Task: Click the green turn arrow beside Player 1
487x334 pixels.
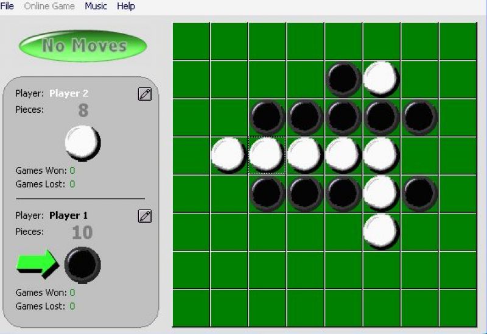Action: [x=37, y=264]
